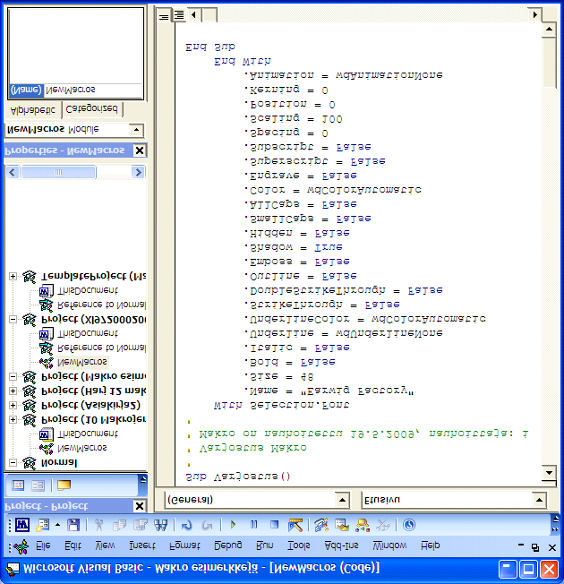The height and width of the screenshot is (584, 564).
Task: Open Properties Window from toolbar icon
Action: (x=341, y=525)
